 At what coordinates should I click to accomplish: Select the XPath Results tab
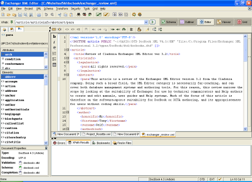click(79, 143)
